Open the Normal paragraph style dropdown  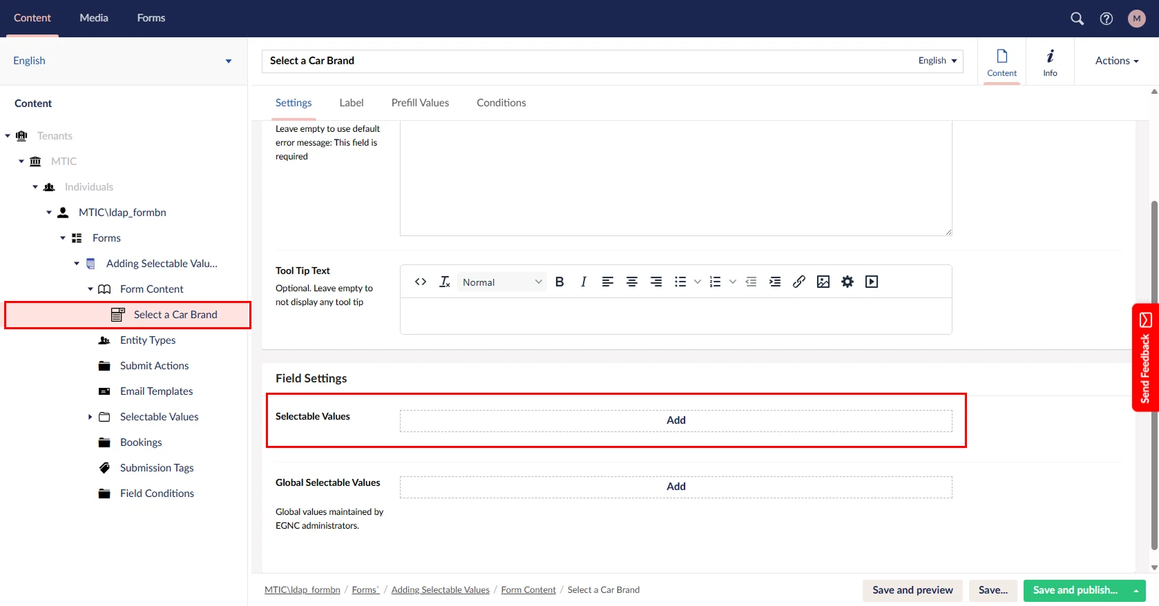coord(501,282)
